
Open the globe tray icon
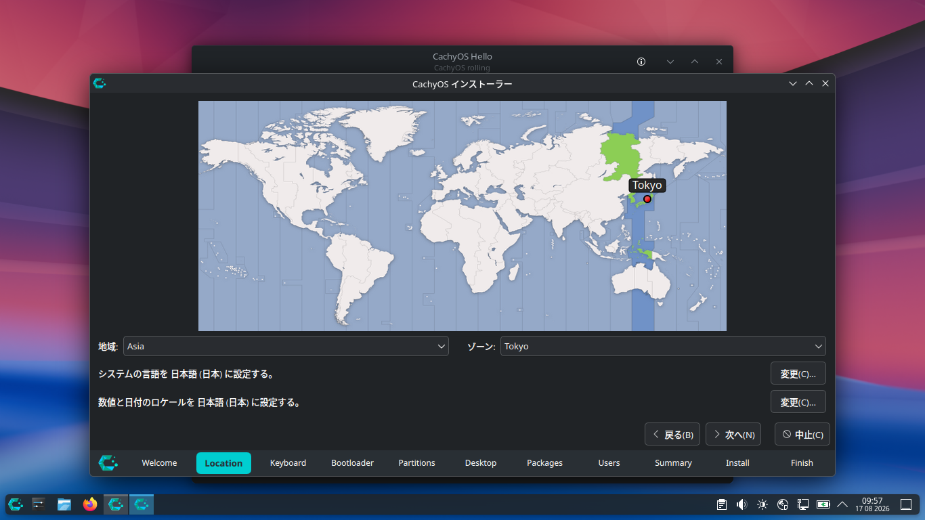783,504
